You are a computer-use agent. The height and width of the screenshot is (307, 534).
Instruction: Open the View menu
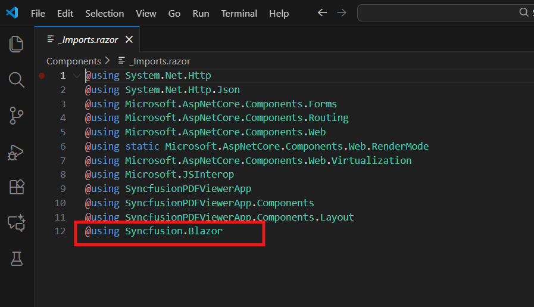pyautogui.click(x=146, y=13)
